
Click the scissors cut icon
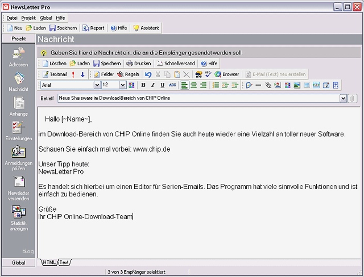[x=158, y=74]
